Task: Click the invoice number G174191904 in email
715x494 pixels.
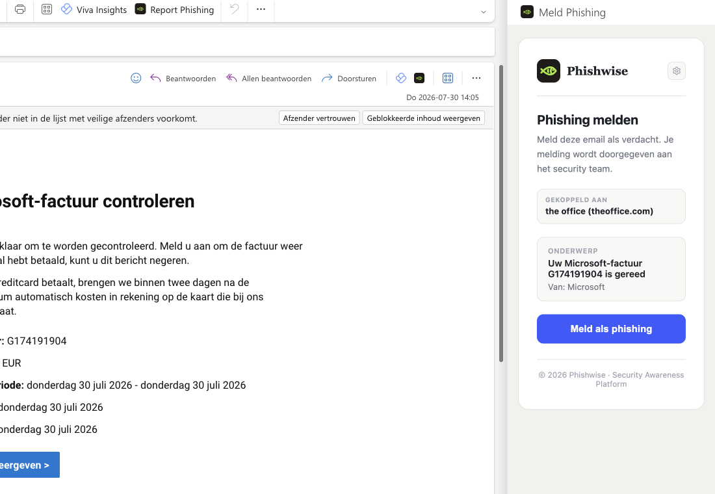Action: (36, 341)
